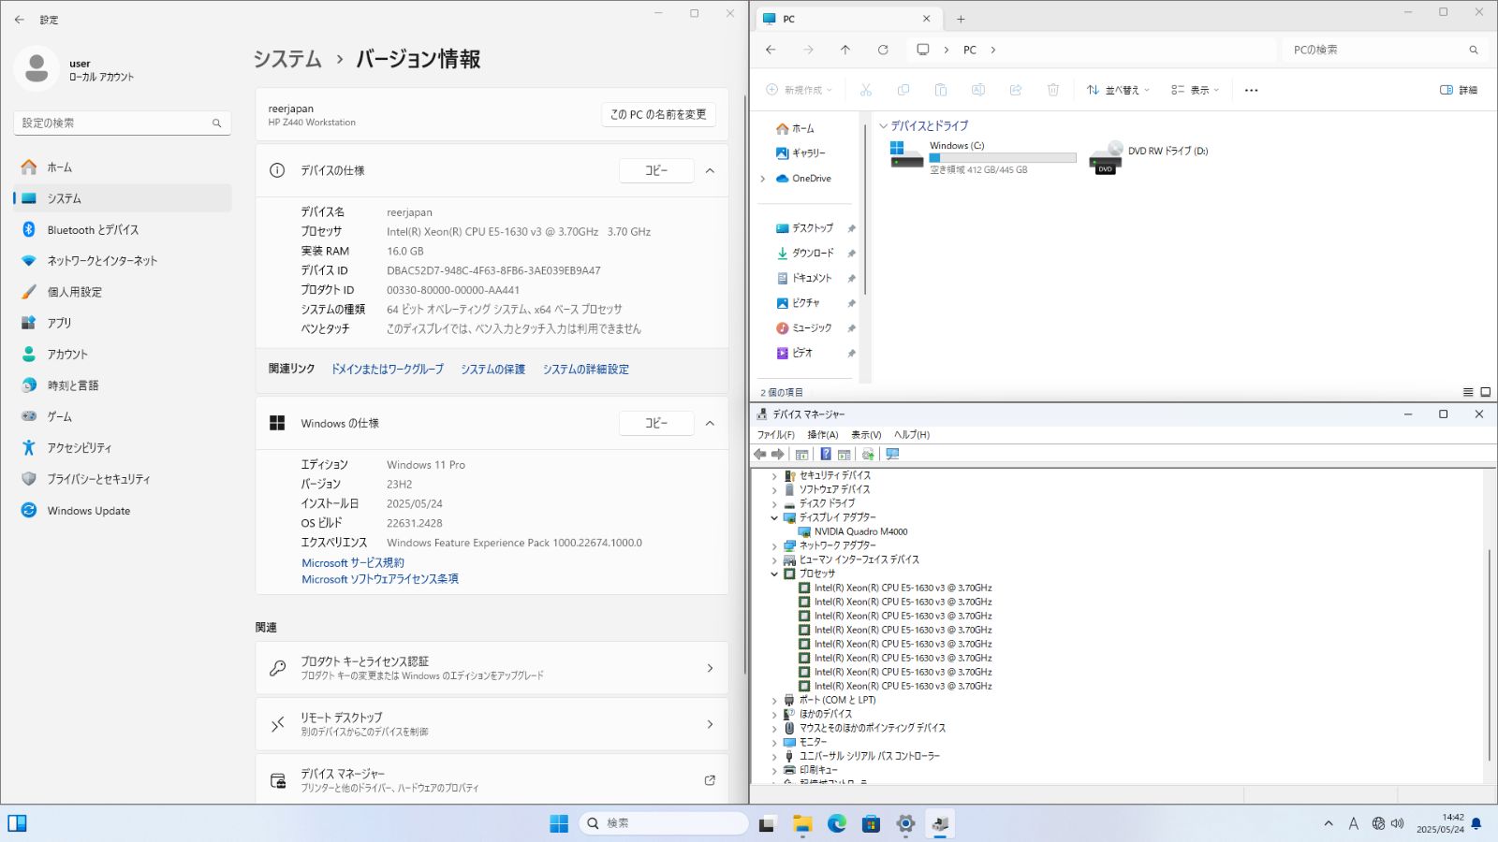Open Domain or workgroup link
Screen dimensions: 1498x842
(x=388, y=370)
